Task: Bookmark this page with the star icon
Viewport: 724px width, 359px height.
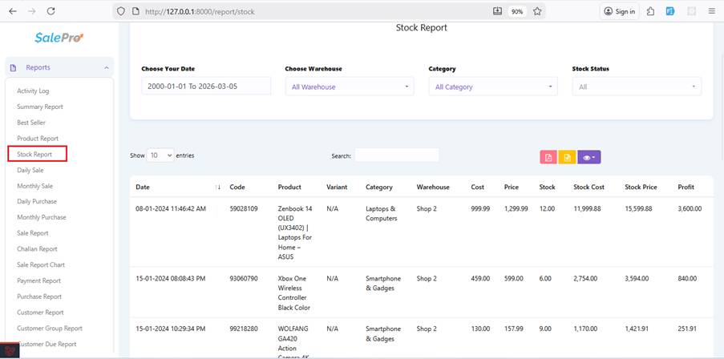Action: tap(537, 11)
